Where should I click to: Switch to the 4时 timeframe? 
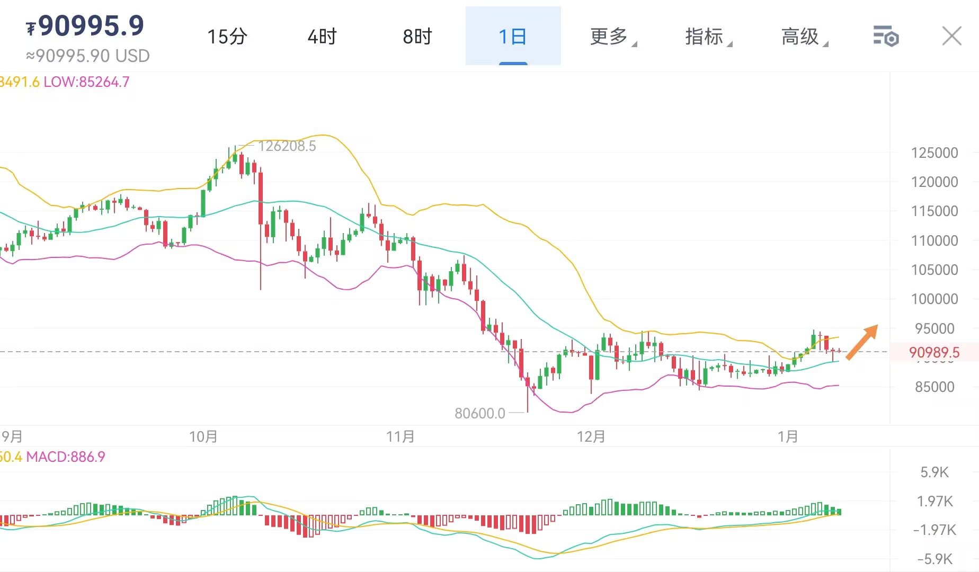pyautogui.click(x=322, y=37)
